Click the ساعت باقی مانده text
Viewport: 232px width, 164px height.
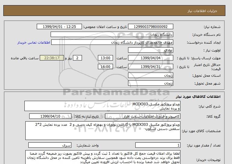(x=25, y=58)
